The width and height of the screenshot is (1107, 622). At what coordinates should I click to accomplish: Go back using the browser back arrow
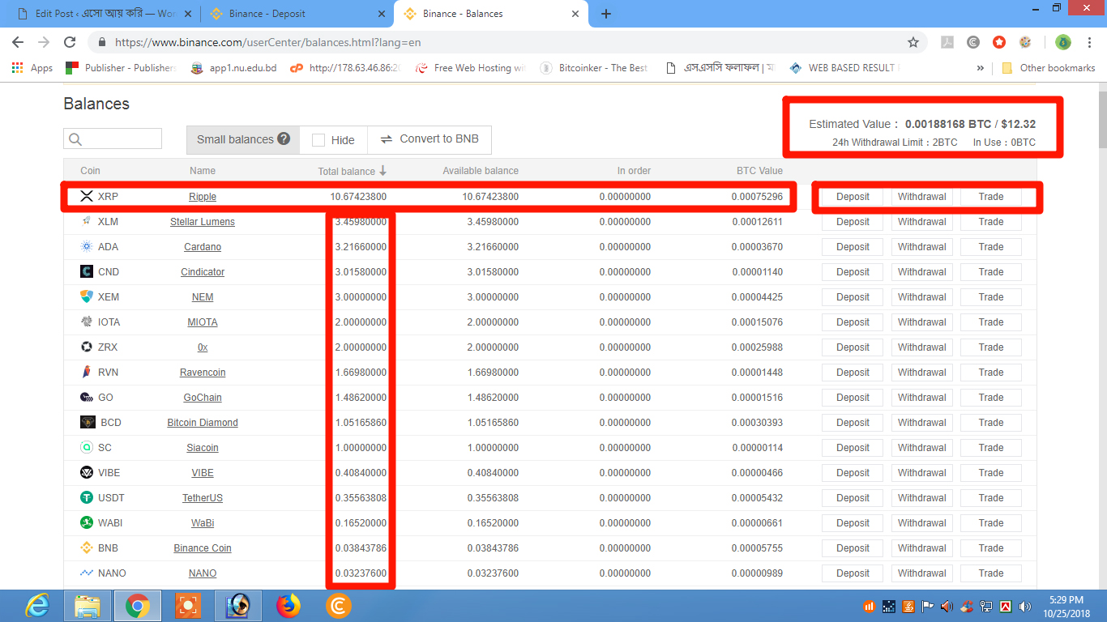point(18,42)
